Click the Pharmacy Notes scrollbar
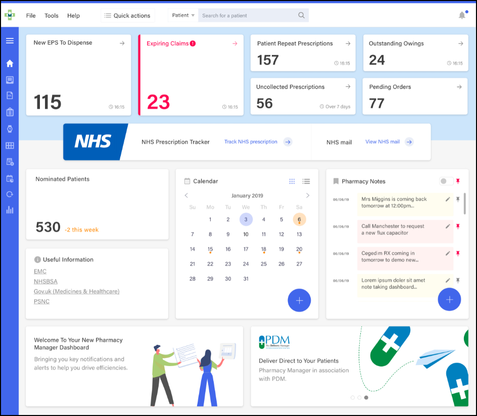The image size is (477, 416). coord(464,204)
